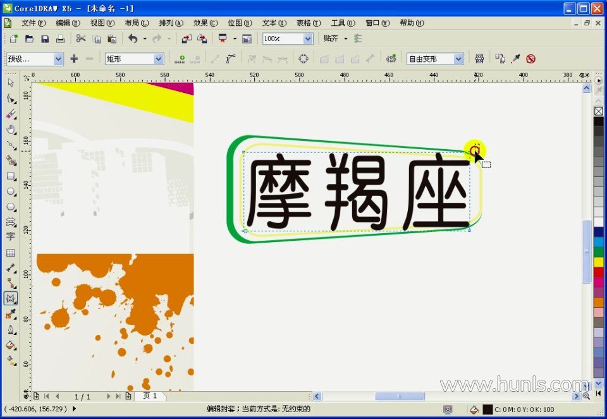The height and width of the screenshot is (419, 607).
Task: Click the Cut scissors icon
Action: pos(81,39)
